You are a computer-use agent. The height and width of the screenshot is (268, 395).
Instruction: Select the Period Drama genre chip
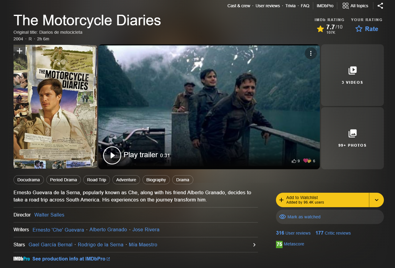point(63,180)
